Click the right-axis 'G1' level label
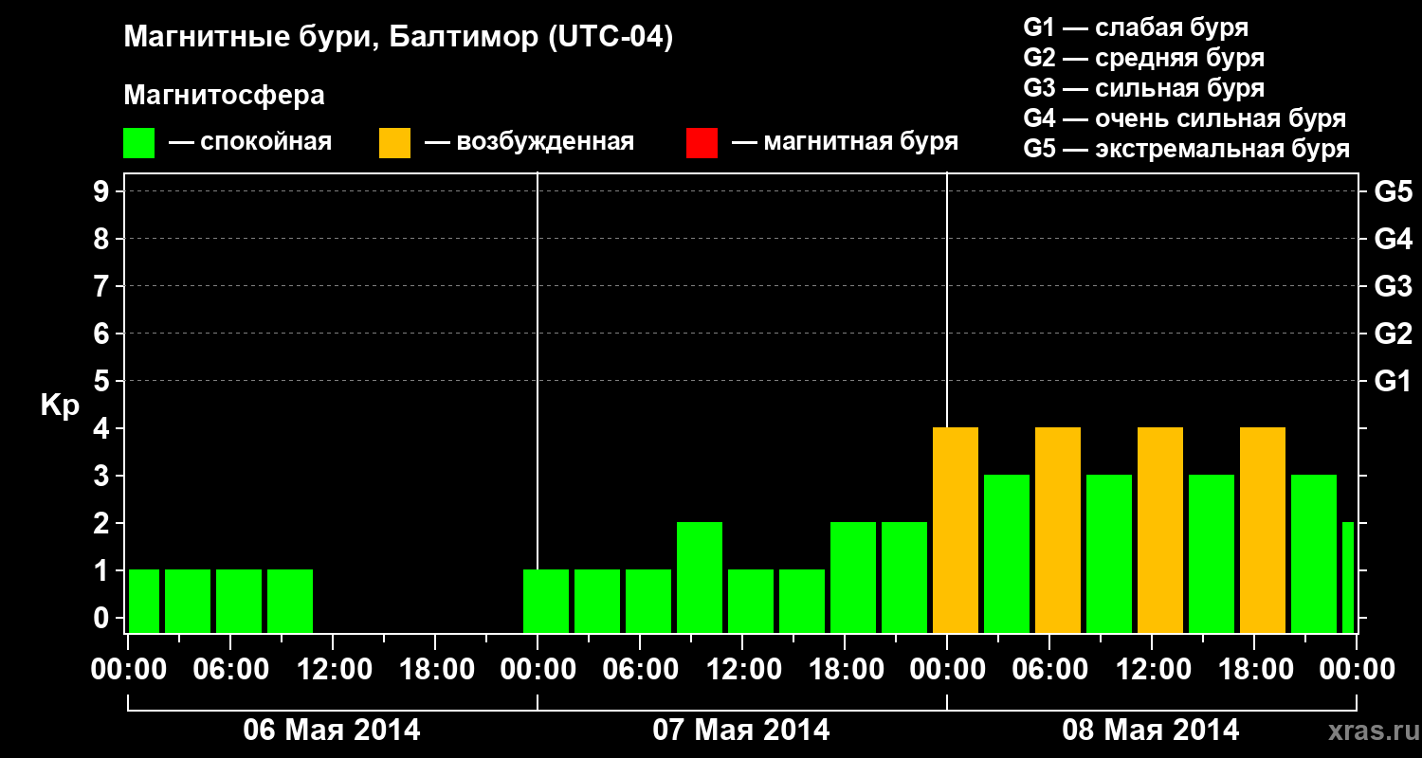This screenshot has width=1422, height=758. (1393, 381)
